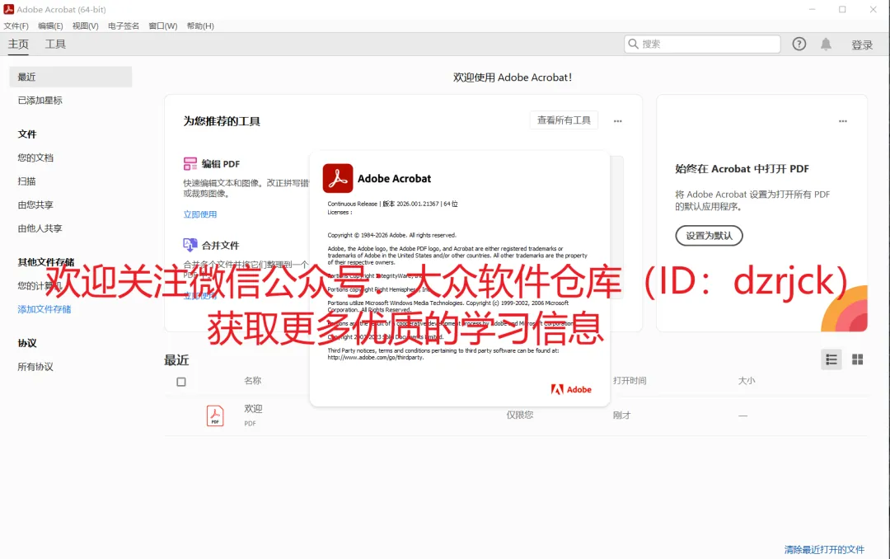Click the 欢迎 file name
Viewport: 890px width, 559px height.
click(253, 408)
